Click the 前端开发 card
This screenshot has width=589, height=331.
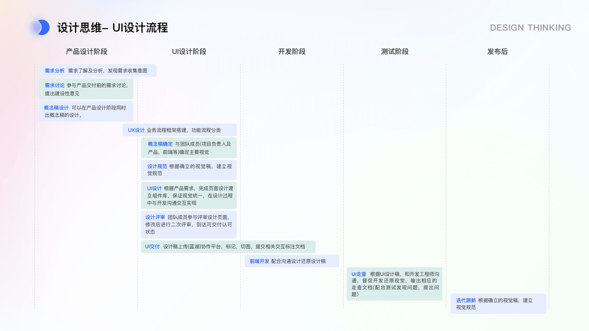click(x=292, y=261)
